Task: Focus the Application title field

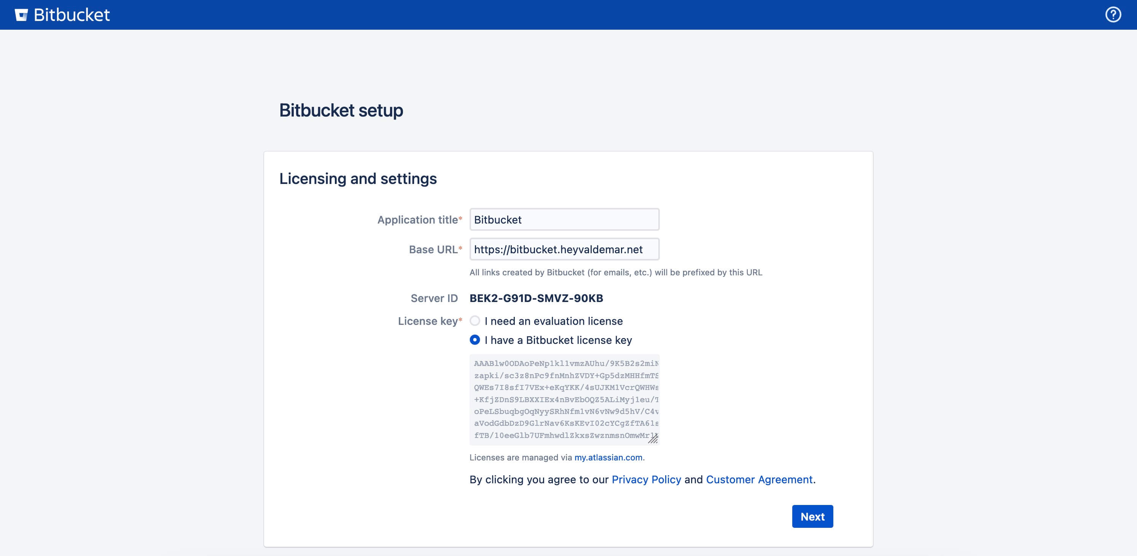Action: tap(564, 219)
